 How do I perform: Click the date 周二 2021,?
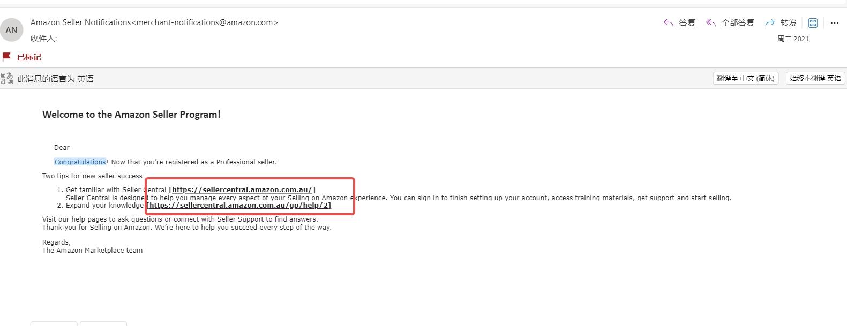point(793,39)
